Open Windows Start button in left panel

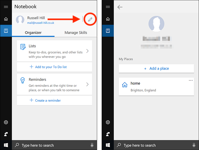[x=6, y=145]
